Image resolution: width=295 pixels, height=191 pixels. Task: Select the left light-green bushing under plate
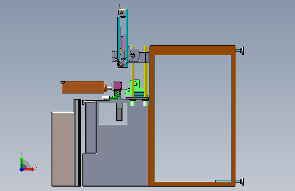pos(133,103)
